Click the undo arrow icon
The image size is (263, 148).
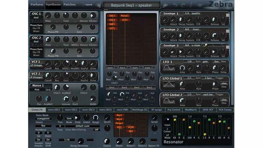[x=175, y=5]
